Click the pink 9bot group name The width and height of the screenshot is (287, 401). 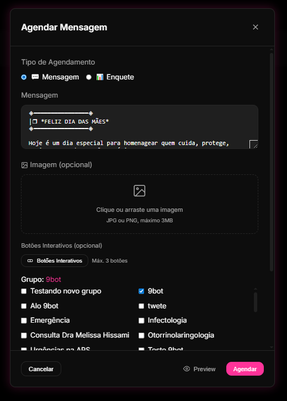coord(54,280)
